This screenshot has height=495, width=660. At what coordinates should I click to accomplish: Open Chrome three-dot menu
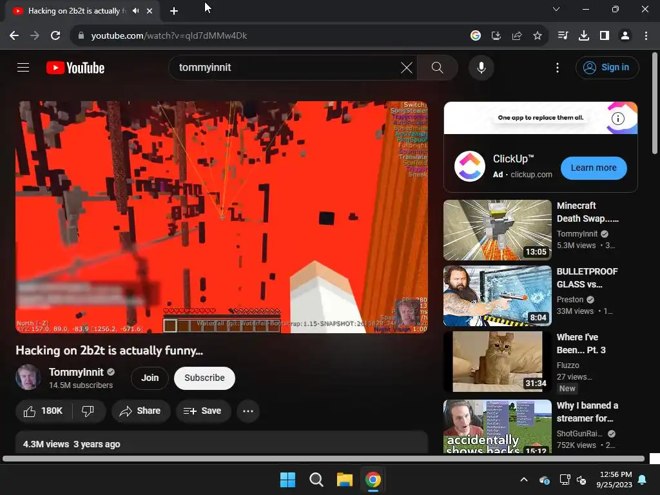646,35
